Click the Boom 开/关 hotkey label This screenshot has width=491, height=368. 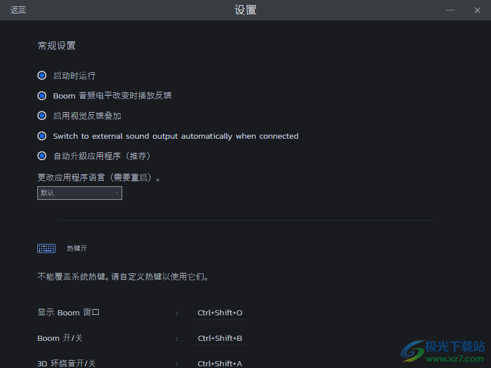59,337
